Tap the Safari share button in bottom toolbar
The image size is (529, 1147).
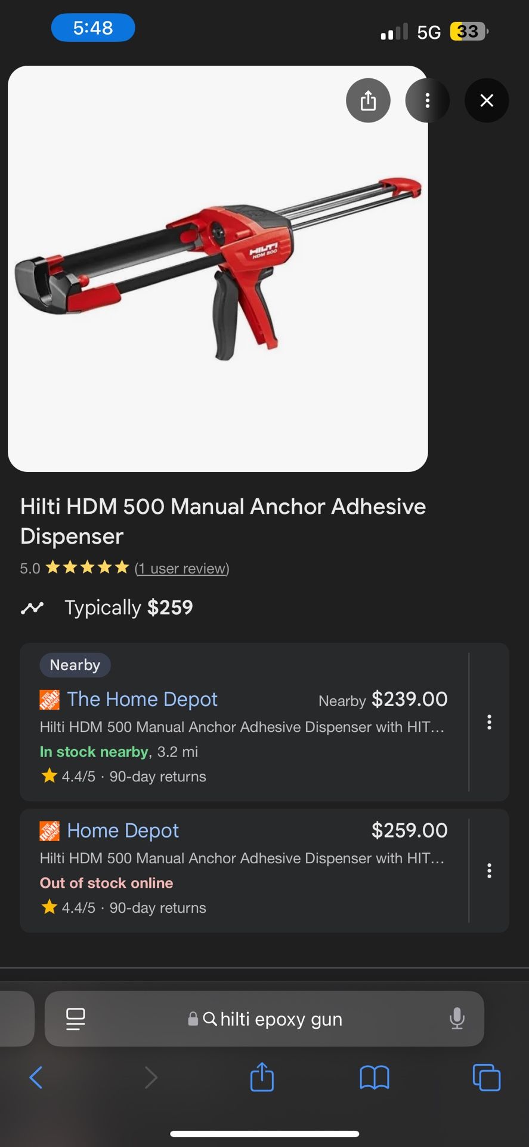pyautogui.click(x=262, y=1077)
